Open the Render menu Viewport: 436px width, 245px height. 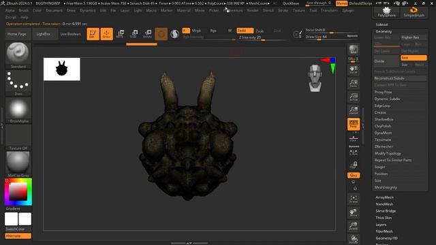[x=253, y=10]
